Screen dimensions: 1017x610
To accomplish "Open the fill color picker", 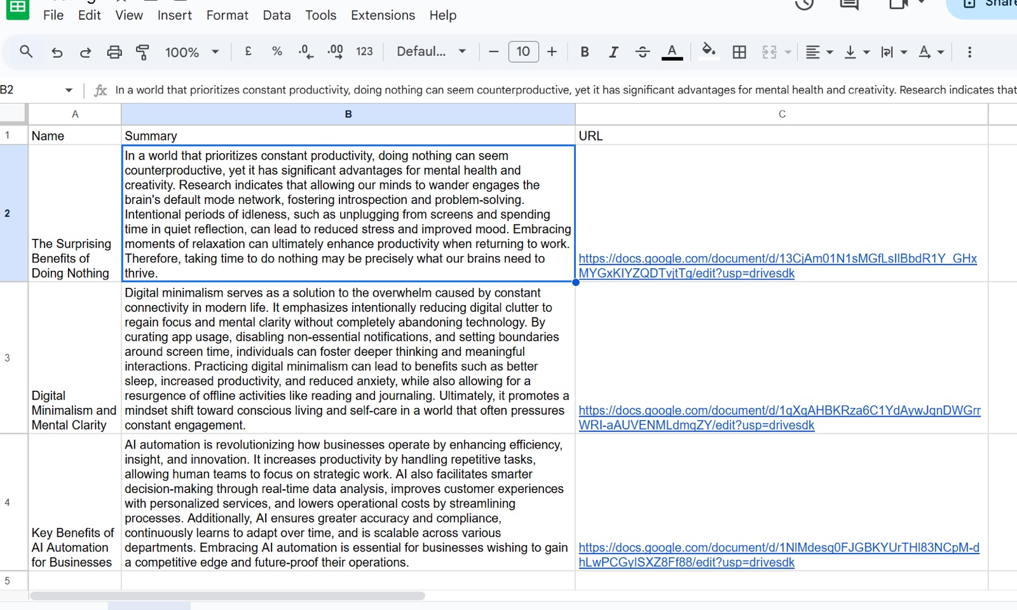I will pos(708,51).
